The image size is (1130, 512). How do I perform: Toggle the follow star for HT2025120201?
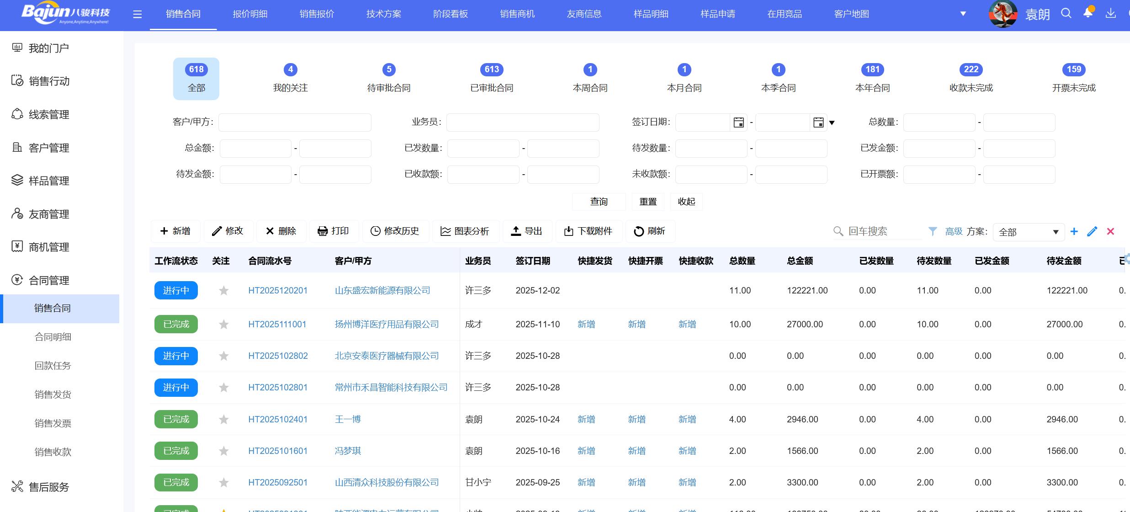pyautogui.click(x=223, y=291)
